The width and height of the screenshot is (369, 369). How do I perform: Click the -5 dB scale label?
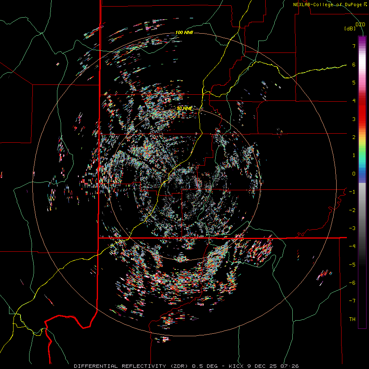(x=352, y=265)
